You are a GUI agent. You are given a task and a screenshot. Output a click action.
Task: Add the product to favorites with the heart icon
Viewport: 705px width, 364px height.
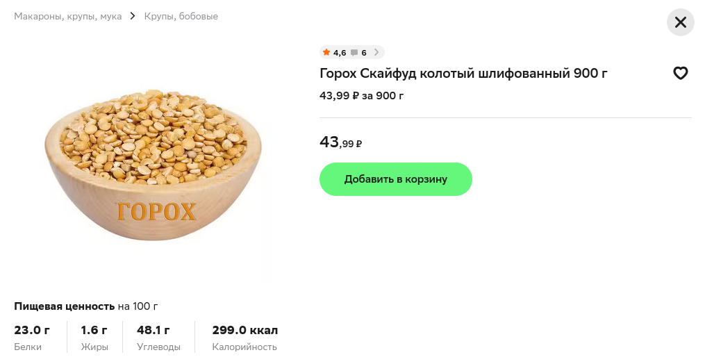[681, 73]
